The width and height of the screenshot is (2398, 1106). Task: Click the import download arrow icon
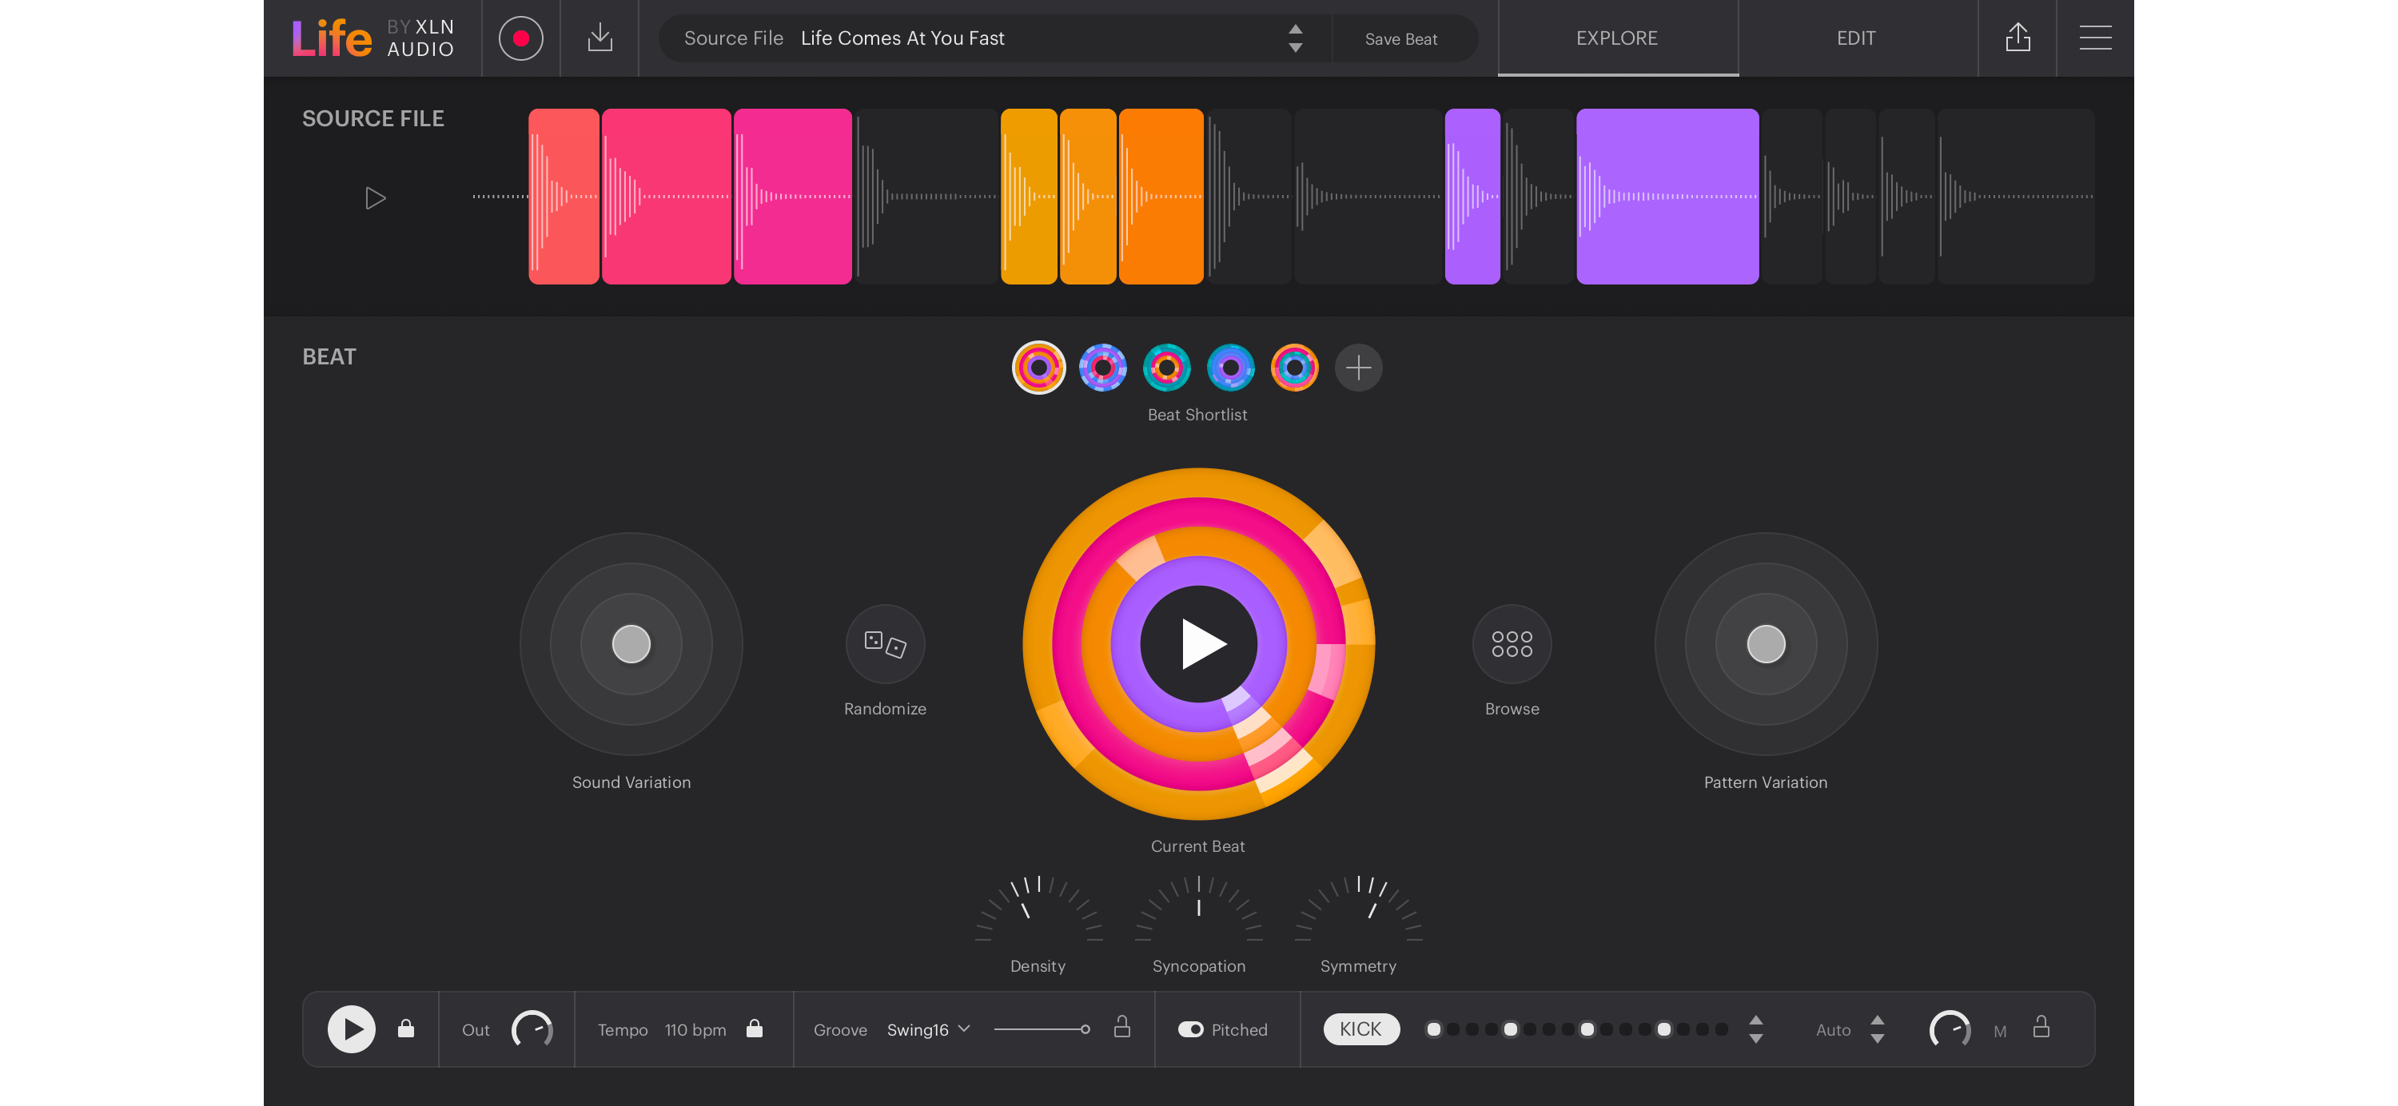tap(599, 38)
